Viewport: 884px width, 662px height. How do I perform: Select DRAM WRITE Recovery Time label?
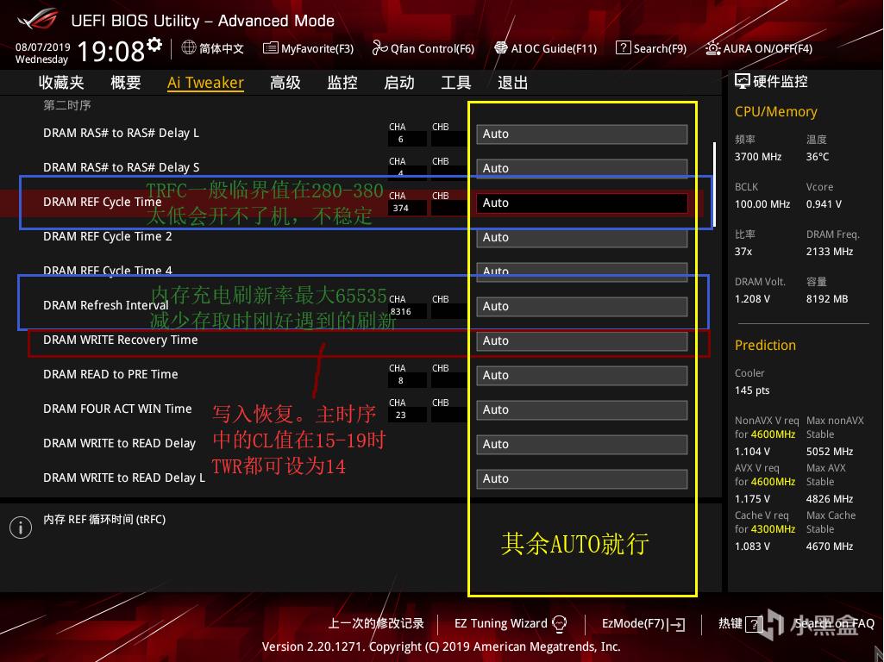(x=121, y=340)
